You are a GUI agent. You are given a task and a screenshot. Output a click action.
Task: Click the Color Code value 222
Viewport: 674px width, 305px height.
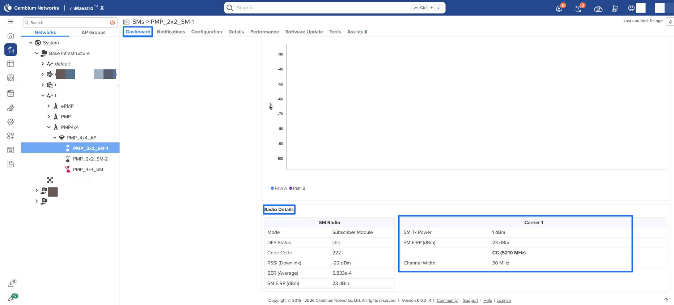pos(336,253)
